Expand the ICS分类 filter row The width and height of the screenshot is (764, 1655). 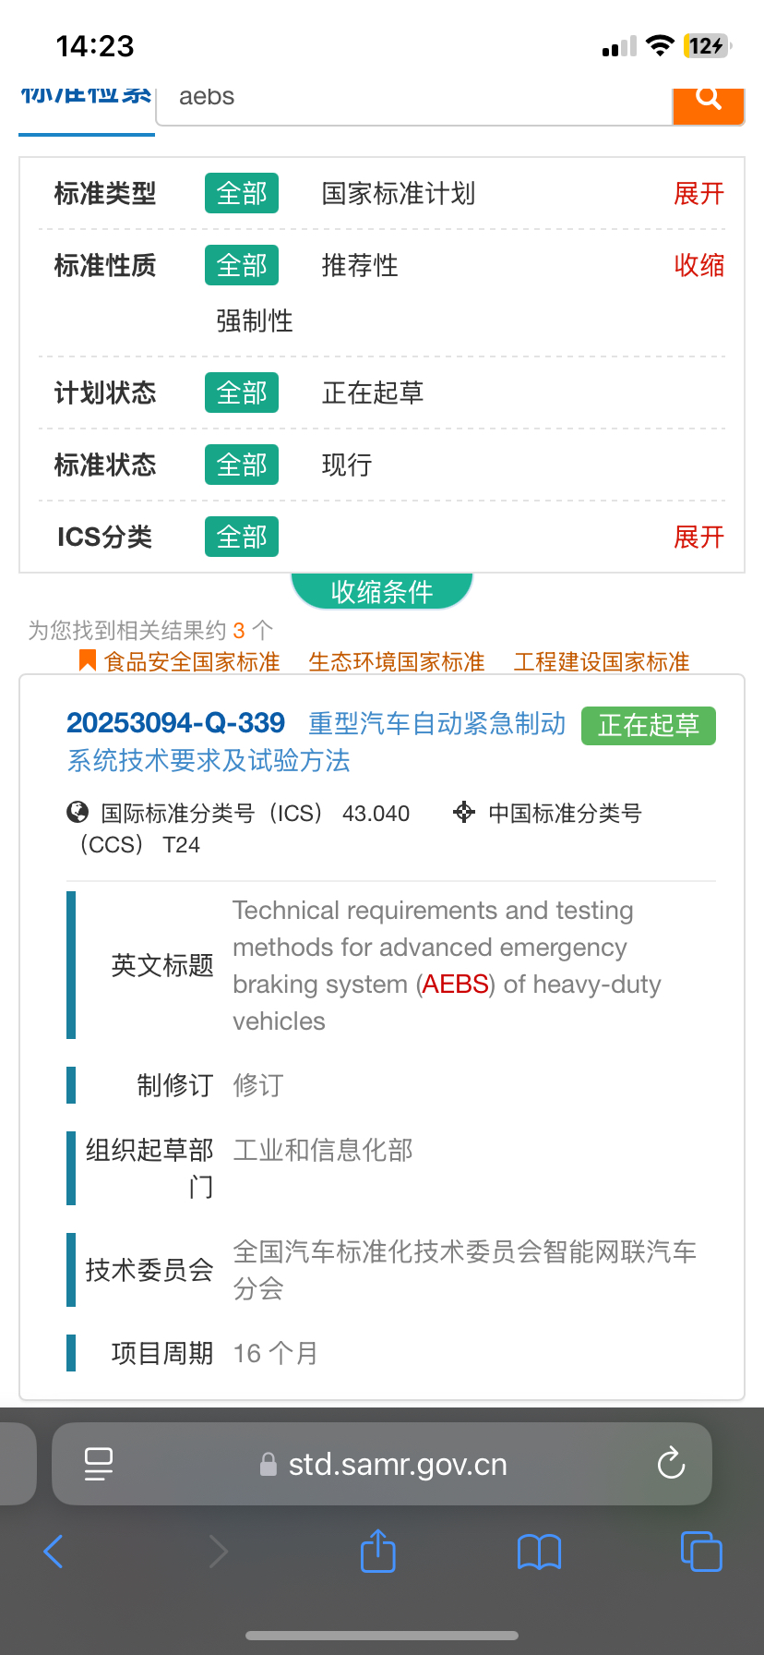698,538
